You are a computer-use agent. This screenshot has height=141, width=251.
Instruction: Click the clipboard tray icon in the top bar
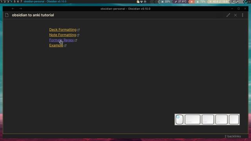(138, 2)
